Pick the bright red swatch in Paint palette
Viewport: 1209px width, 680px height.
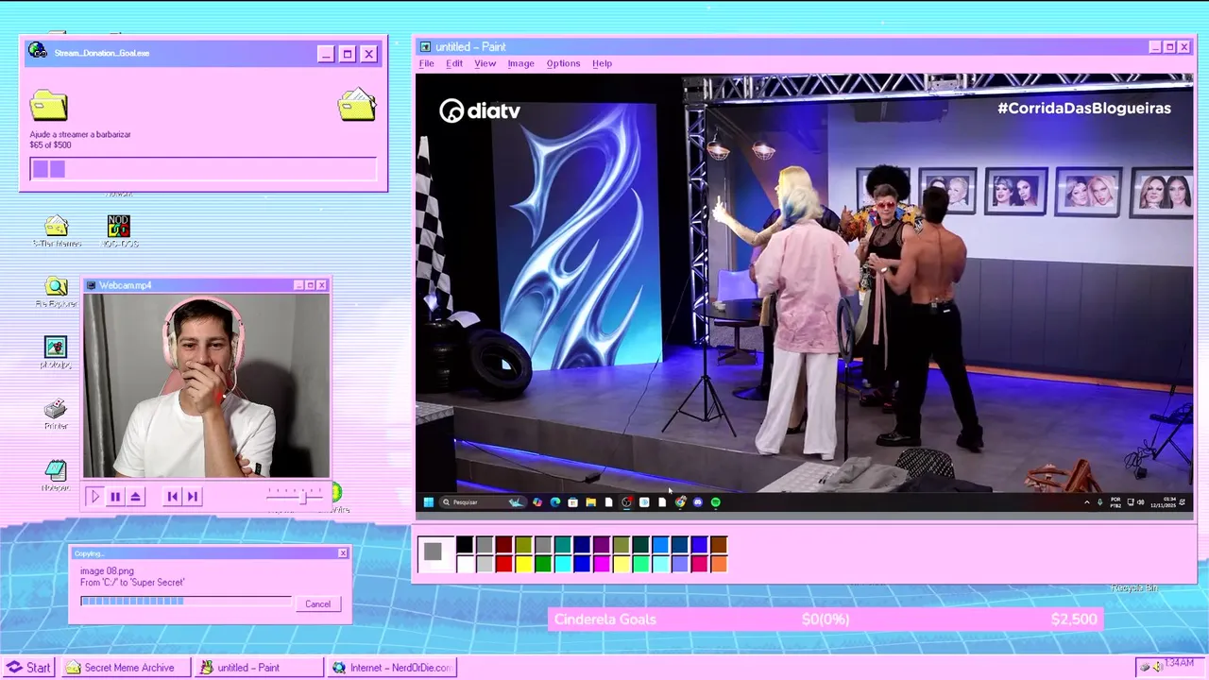[x=504, y=564]
